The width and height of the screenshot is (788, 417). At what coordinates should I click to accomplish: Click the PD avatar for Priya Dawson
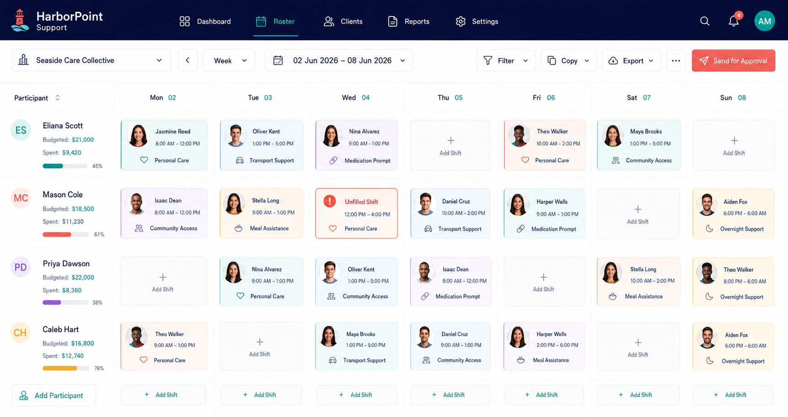21,267
